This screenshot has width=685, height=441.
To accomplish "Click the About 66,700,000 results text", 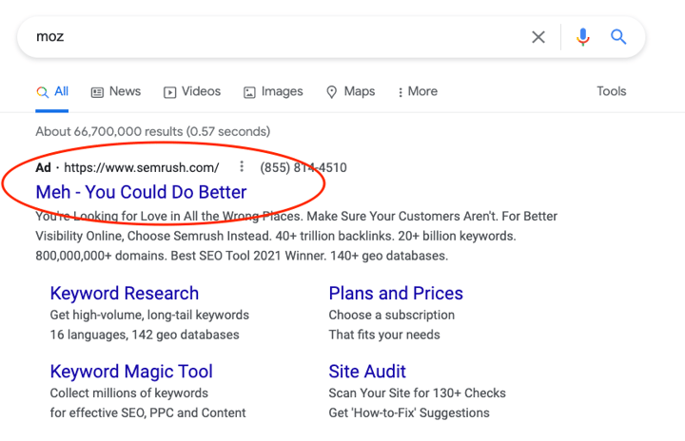I will [x=153, y=131].
